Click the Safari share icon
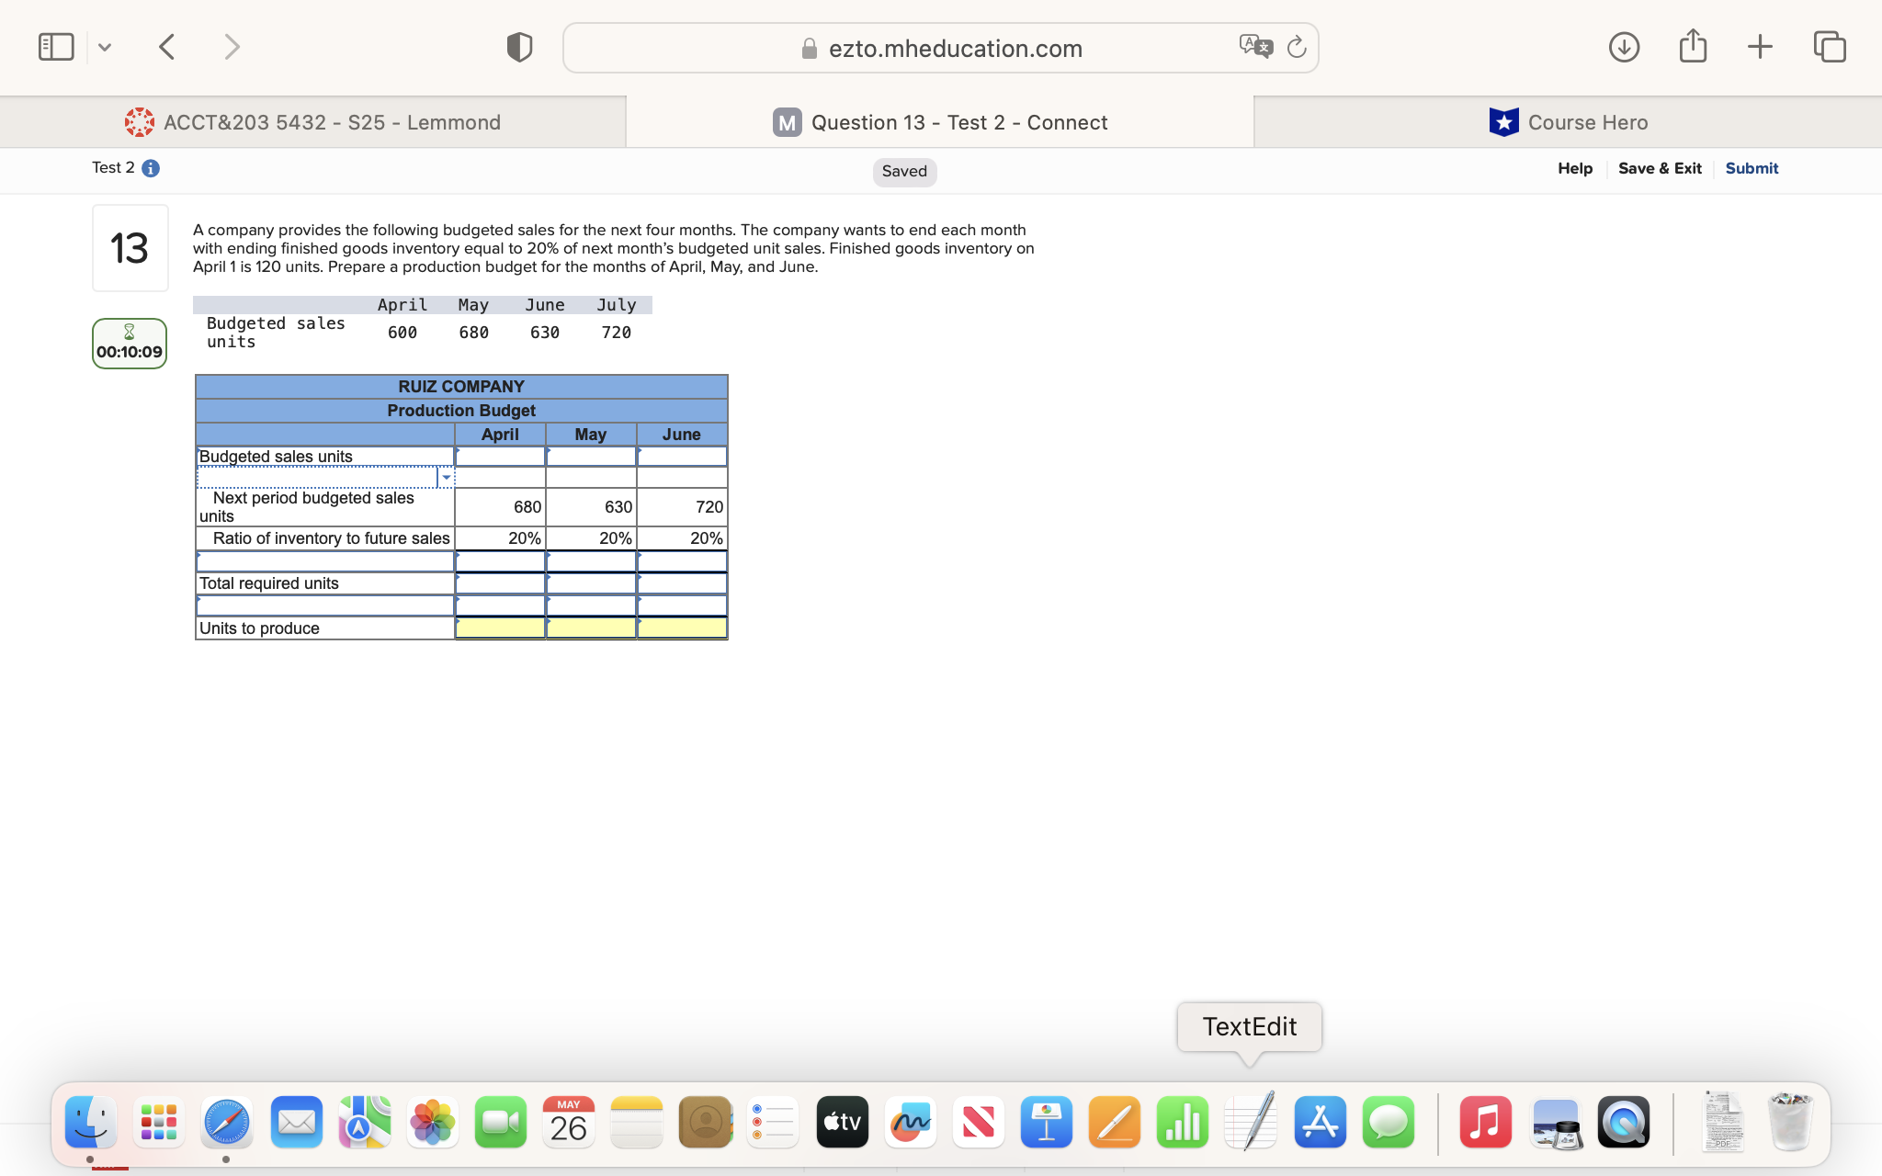The width and height of the screenshot is (1882, 1176). 1693,46
